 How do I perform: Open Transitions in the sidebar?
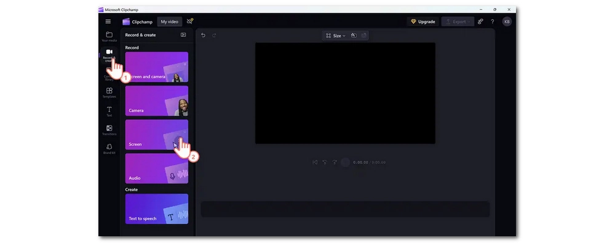click(x=109, y=130)
